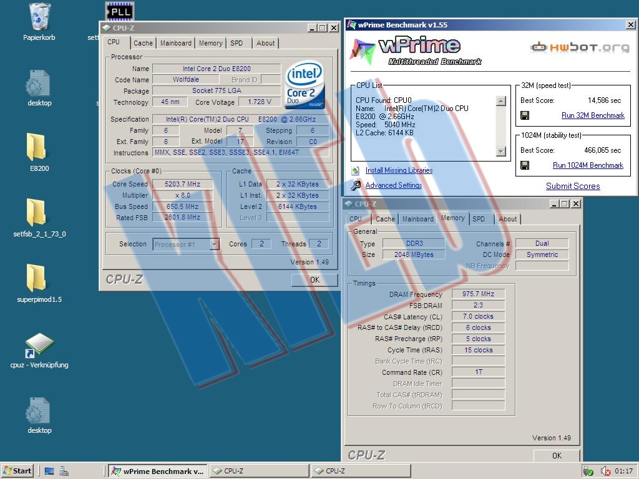Click the Show Desktop quick launch icon
The width and height of the screenshot is (639, 479).
tap(49, 472)
